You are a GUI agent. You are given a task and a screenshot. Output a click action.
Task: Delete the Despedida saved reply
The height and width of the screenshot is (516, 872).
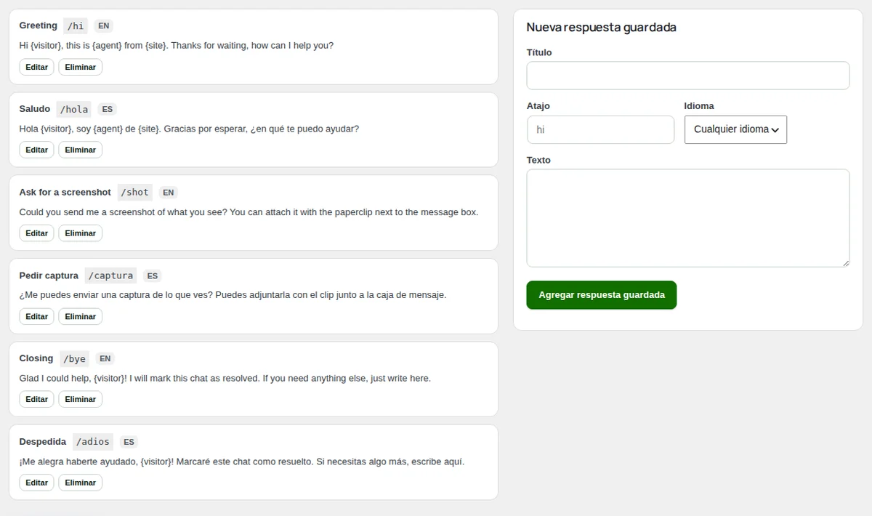click(81, 483)
